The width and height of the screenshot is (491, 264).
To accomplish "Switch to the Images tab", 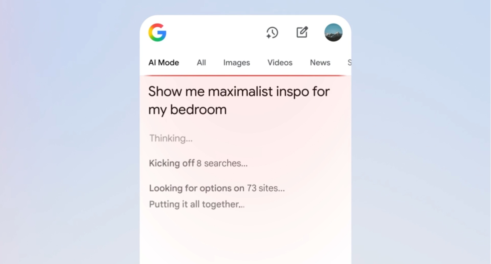I will pos(237,63).
